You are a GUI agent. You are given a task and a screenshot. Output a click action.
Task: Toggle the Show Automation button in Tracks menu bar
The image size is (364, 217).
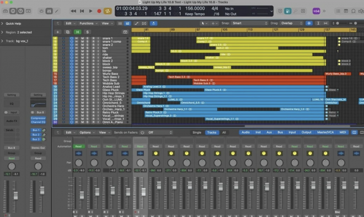point(137,23)
